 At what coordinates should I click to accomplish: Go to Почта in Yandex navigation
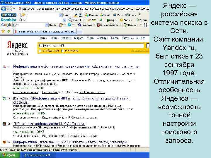coord(54,38)
